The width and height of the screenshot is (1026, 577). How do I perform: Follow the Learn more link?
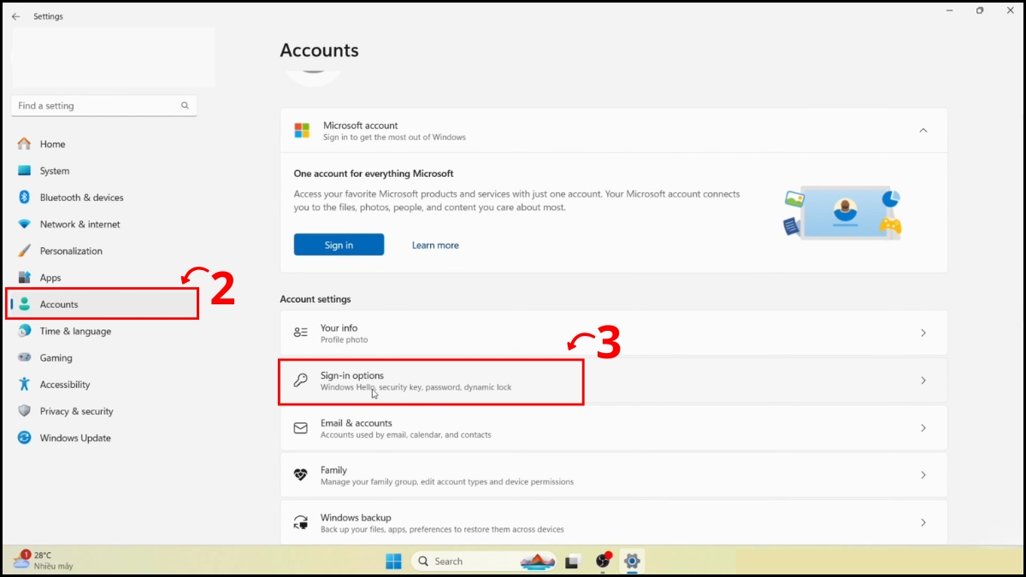(x=435, y=245)
